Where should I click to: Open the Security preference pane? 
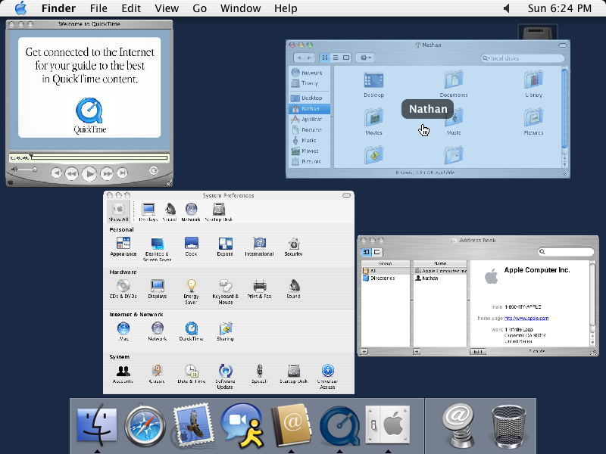[x=294, y=244]
